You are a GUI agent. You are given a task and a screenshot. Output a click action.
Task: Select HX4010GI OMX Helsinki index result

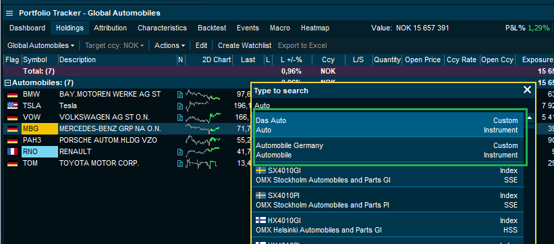[387, 225]
